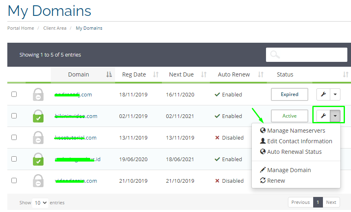Click the green padlock icon in the 19/06/2020 row

(x=38, y=159)
